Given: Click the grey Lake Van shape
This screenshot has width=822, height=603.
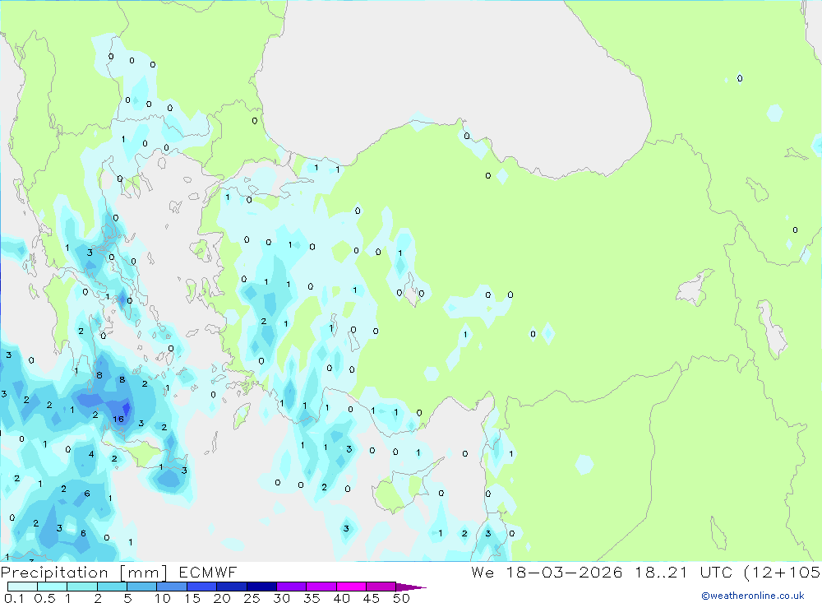Looking at the screenshot, I should (x=695, y=289).
